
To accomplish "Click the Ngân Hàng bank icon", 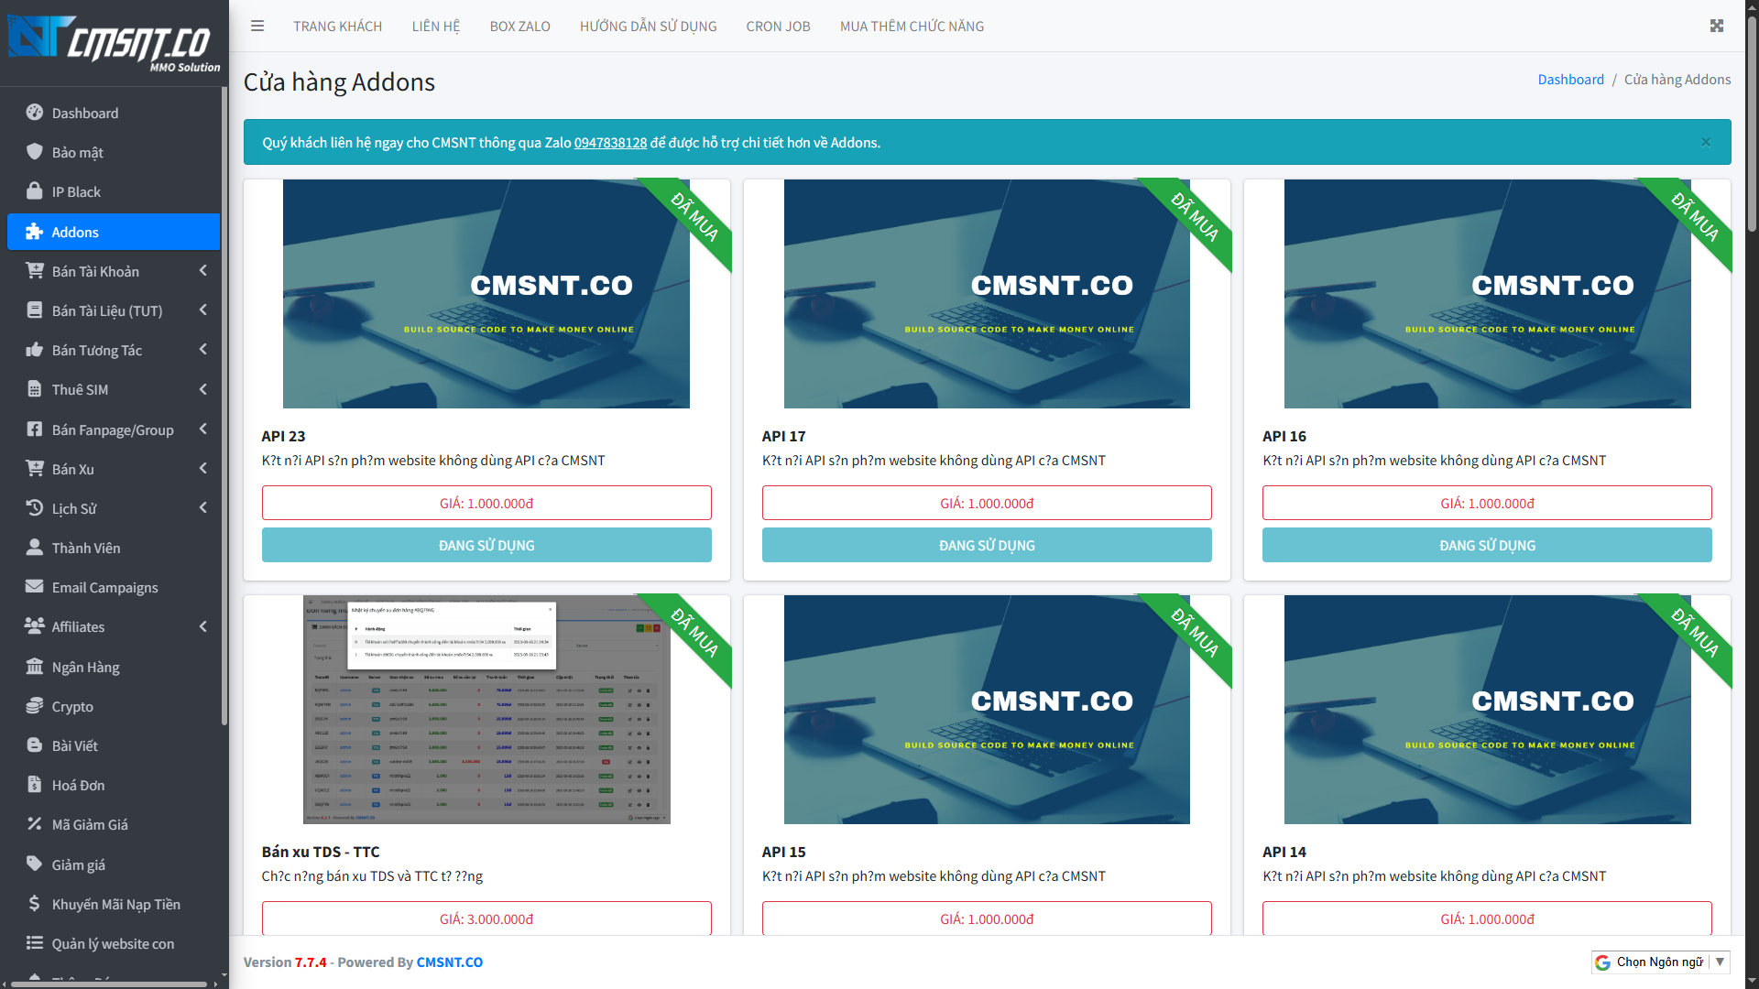I will point(35,667).
